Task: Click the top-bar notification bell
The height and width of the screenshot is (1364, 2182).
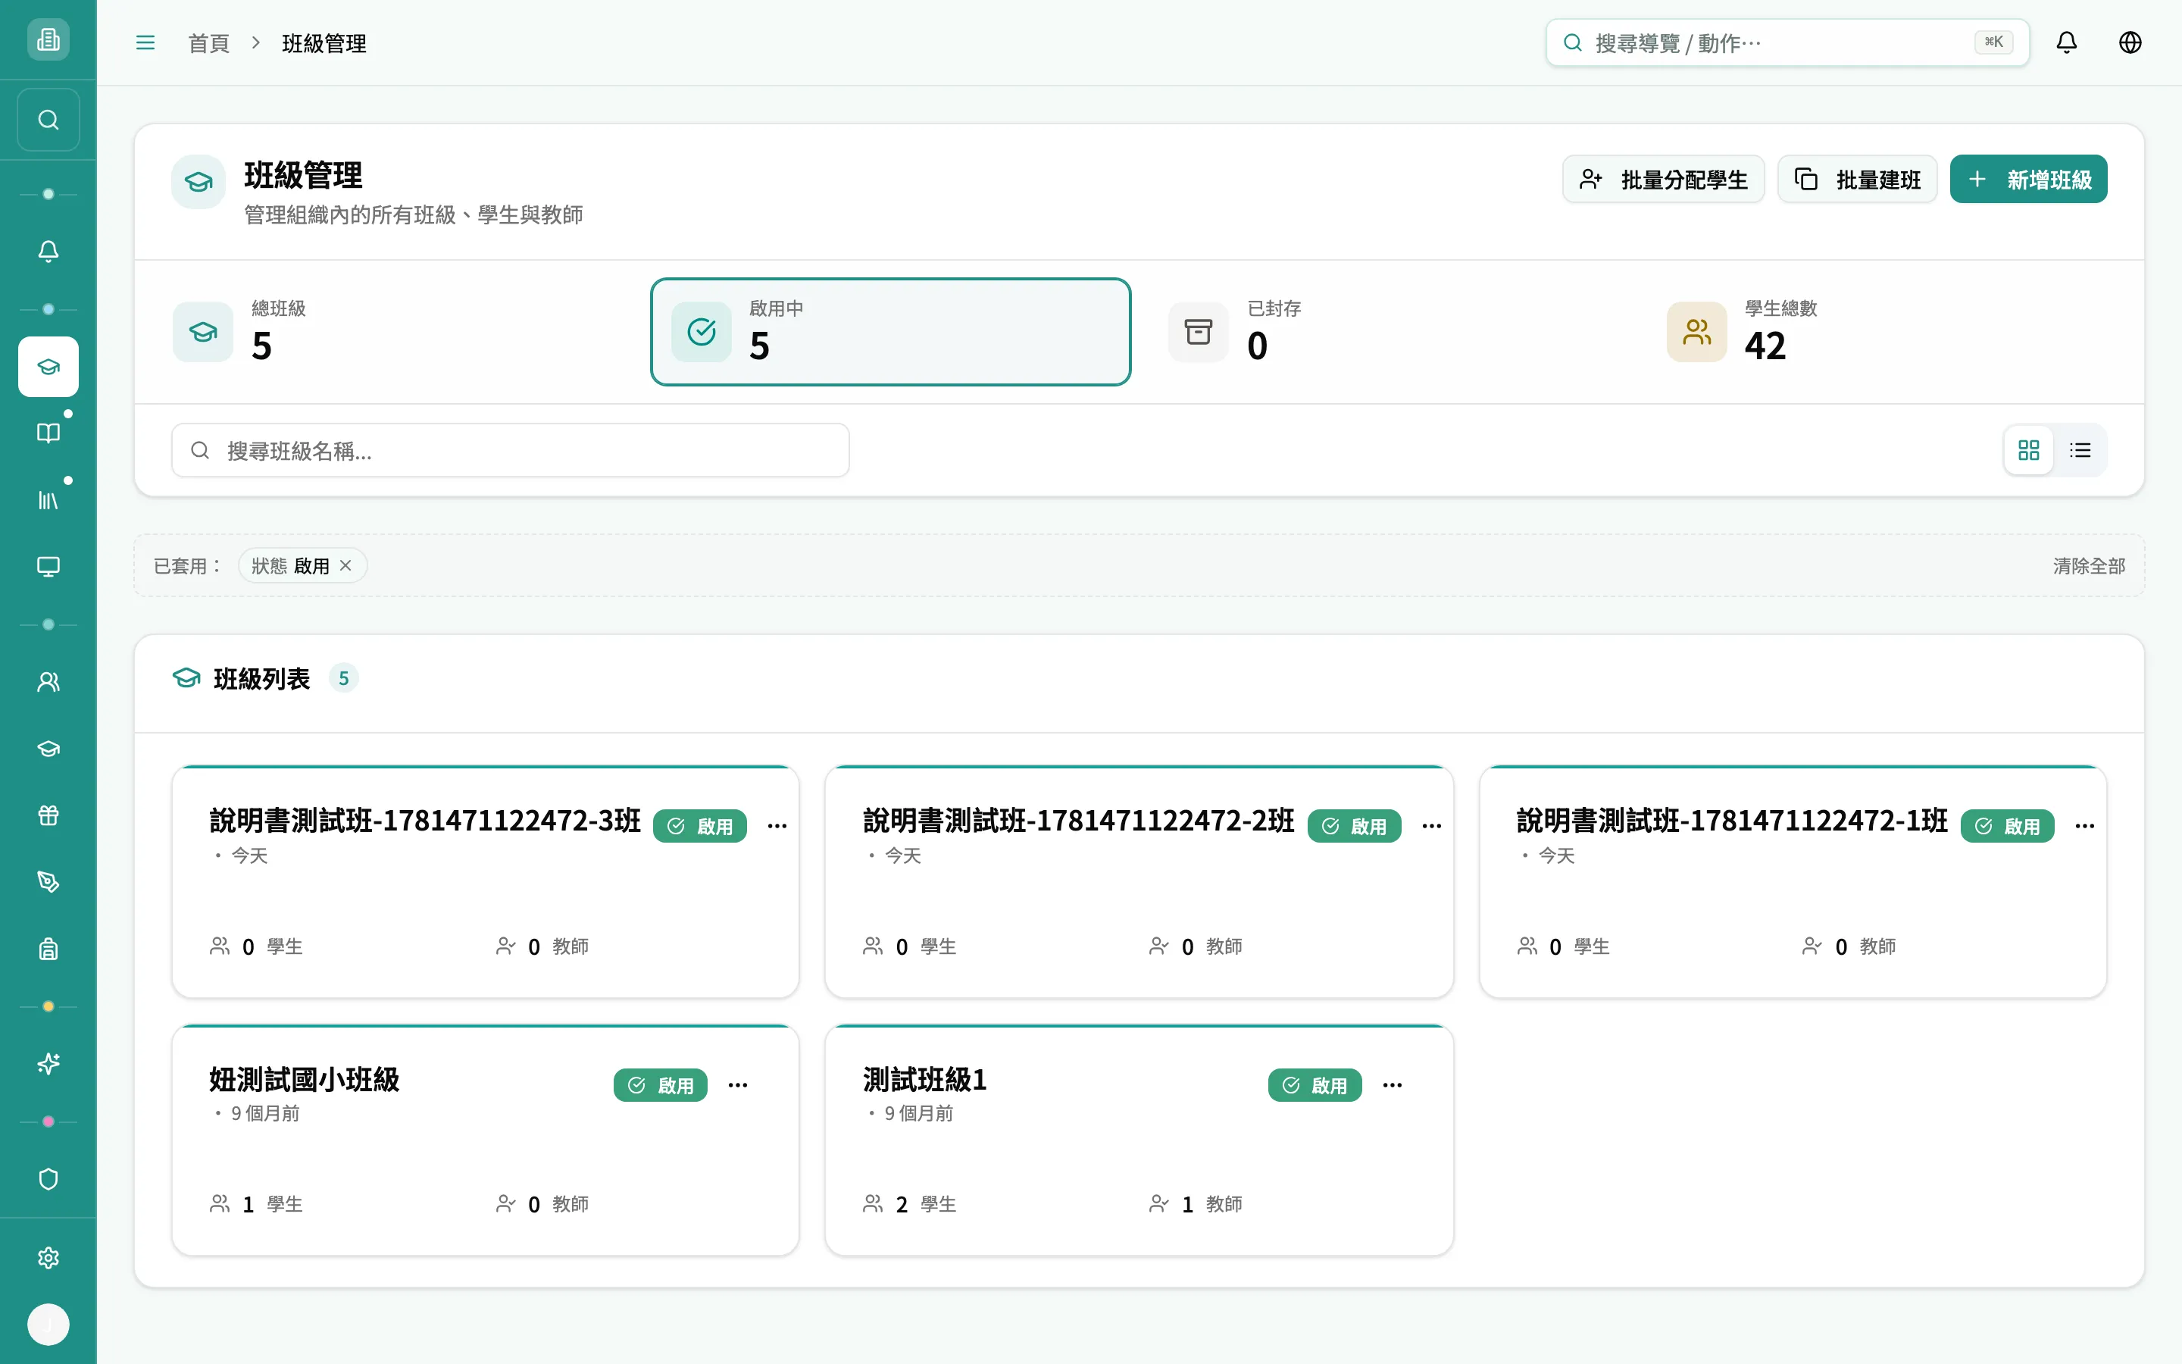Action: pos(2065,42)
